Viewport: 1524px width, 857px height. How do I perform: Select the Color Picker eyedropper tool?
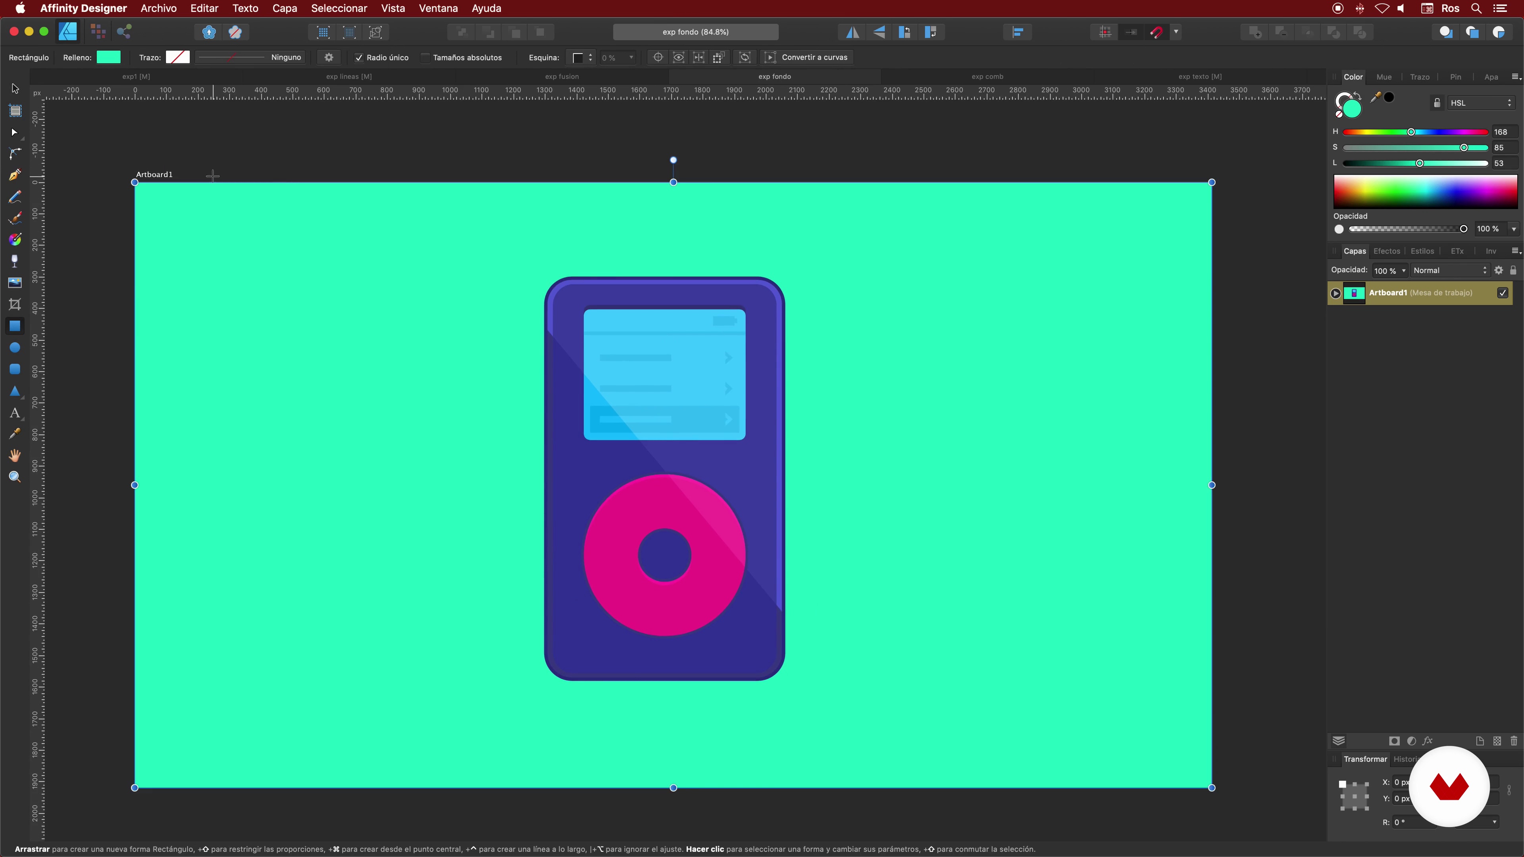(15, 434)
